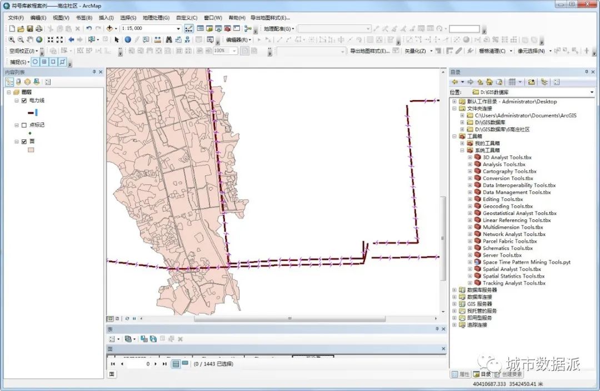This screenshot has width=600, height=391.
Task: Switch contents to List By Selection
Action: 36,82
